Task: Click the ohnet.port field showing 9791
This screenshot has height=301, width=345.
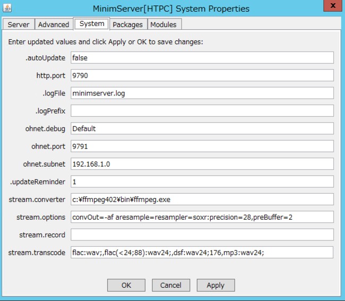Action: pos(202,146)
